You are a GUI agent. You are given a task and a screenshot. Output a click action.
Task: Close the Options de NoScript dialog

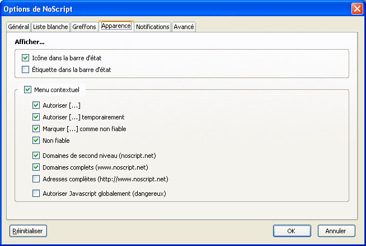pos(357,9)
